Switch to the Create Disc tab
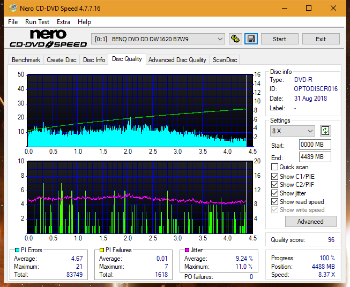The image size is (350, 287). tap(62, 60)
